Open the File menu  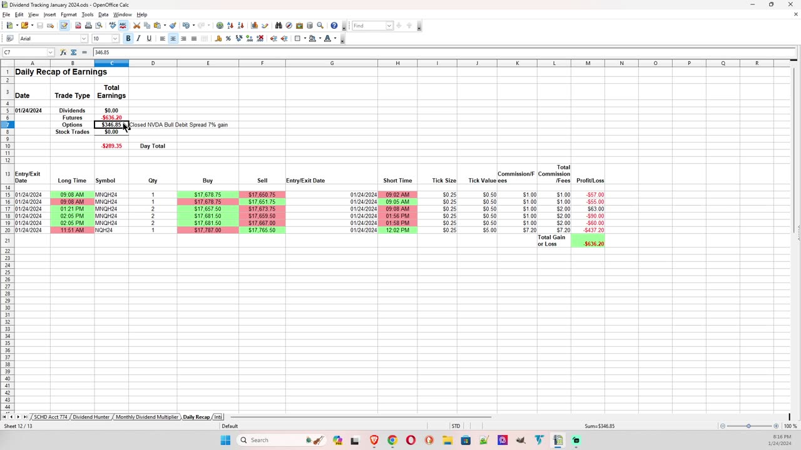[x=6, y=14]
